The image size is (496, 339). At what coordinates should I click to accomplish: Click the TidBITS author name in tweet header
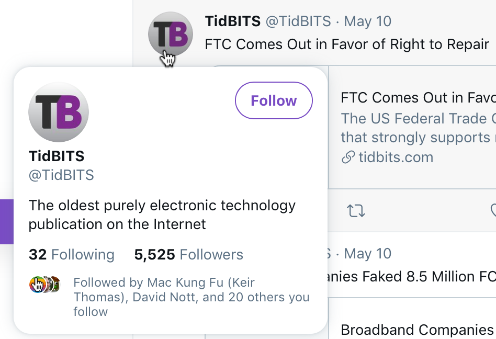click(233, 21)
